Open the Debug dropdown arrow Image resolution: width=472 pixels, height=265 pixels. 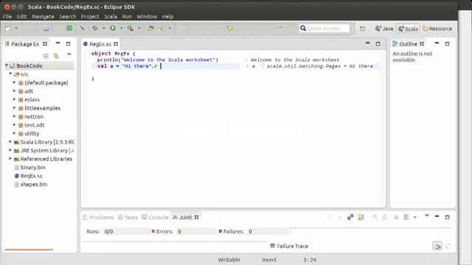pyautogui.click(x=103, y=28)
